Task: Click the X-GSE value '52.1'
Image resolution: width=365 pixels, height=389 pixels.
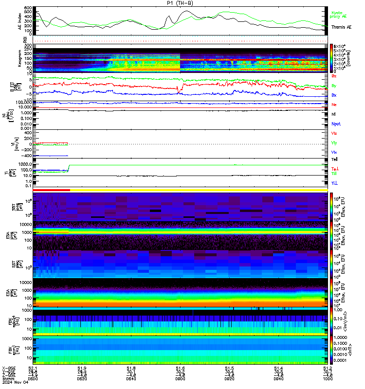Action: [33, 368]
